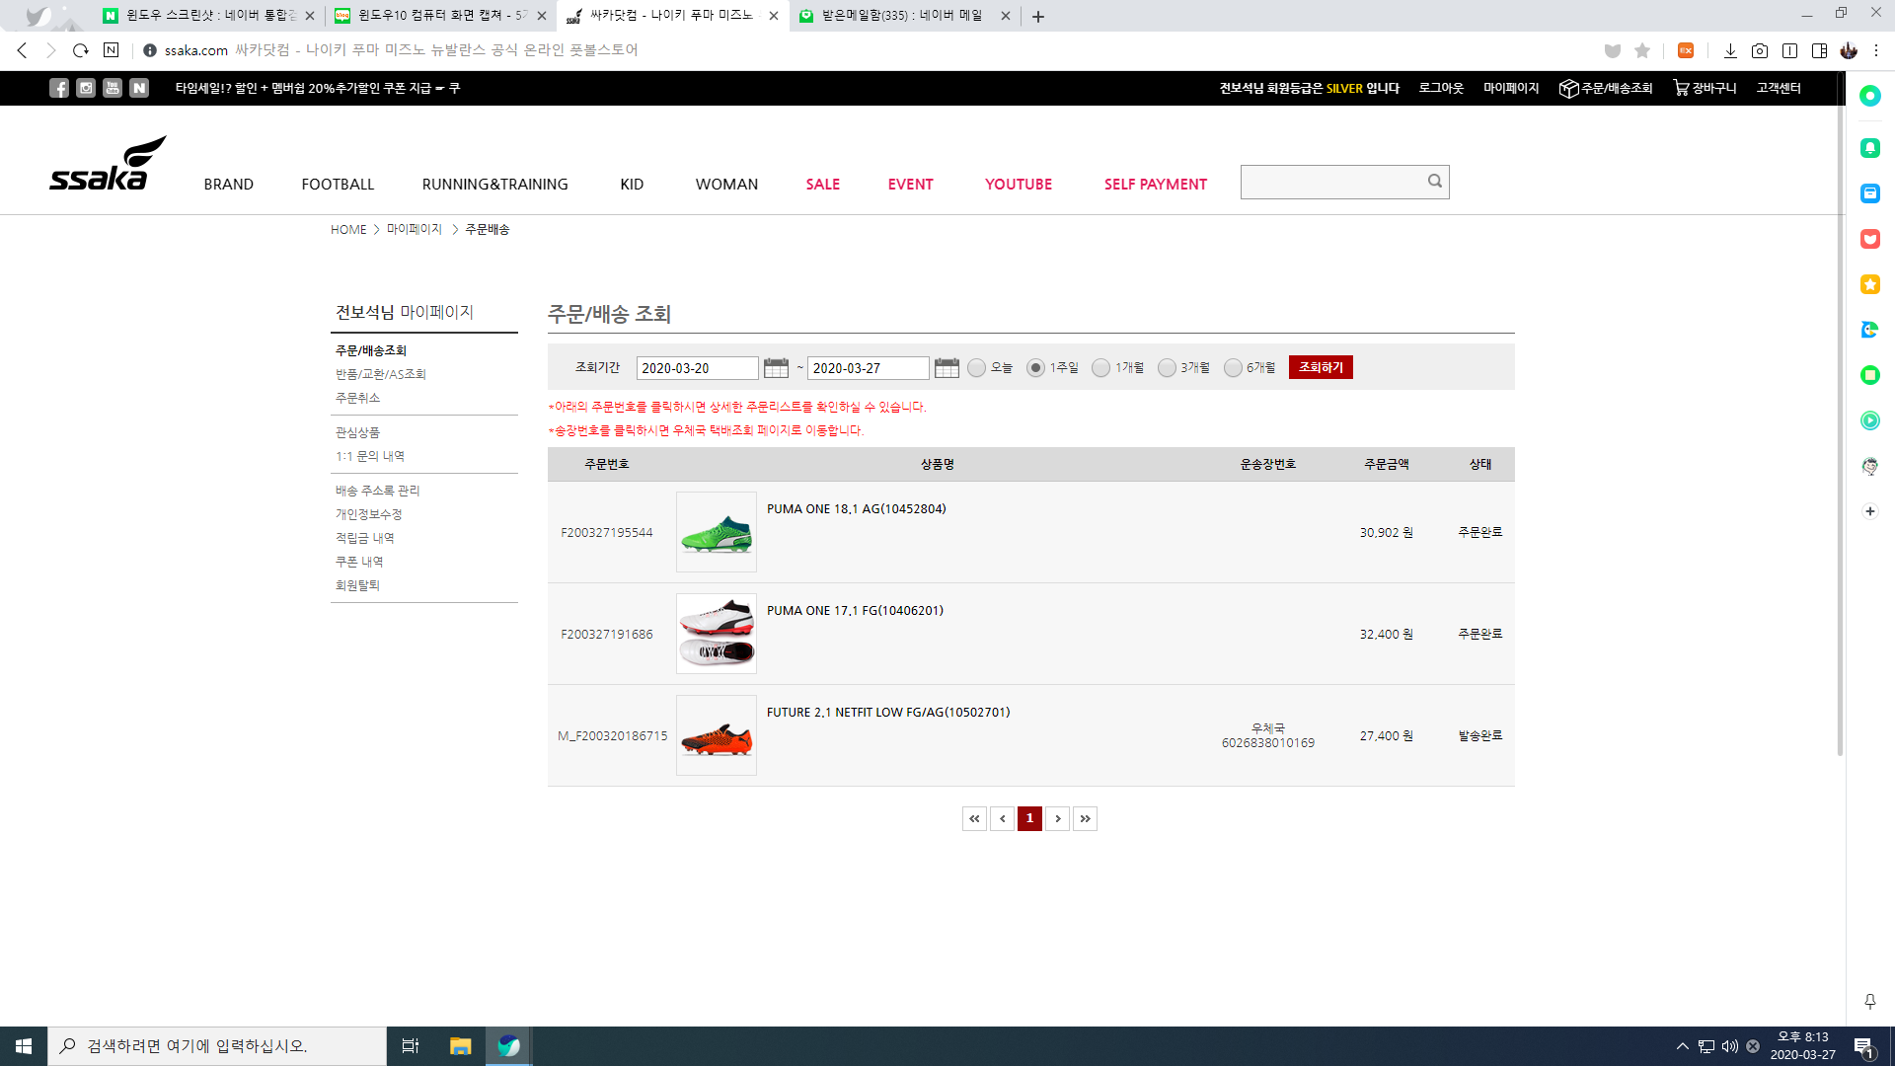This screenshot has width=1895, height=1066.
Task: Open the 장바구니 cart link
Action: point(1705,88)
